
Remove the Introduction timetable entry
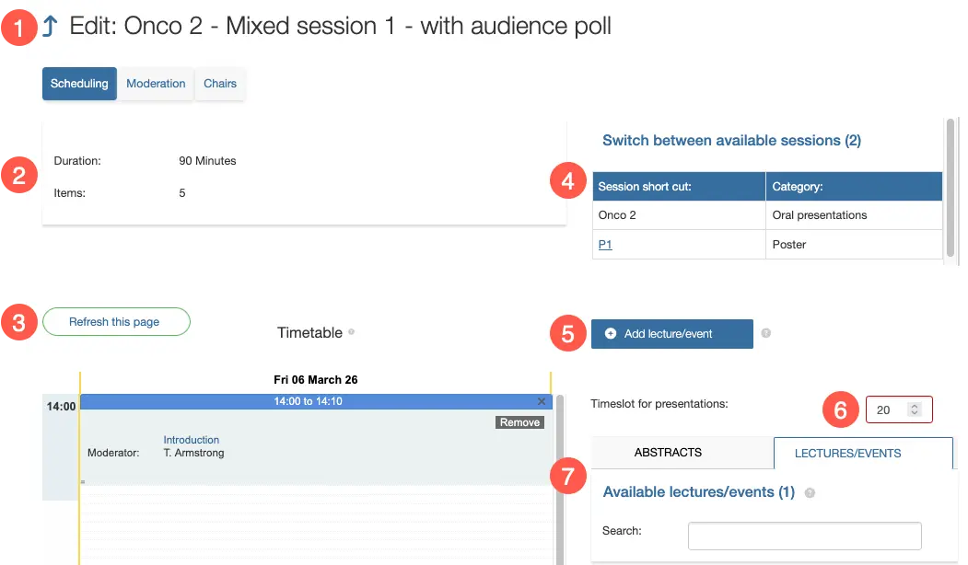520,422
